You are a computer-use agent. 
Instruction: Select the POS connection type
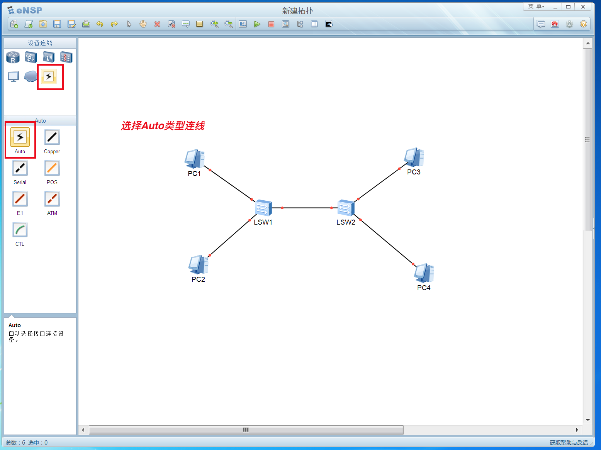click(51, 168)
